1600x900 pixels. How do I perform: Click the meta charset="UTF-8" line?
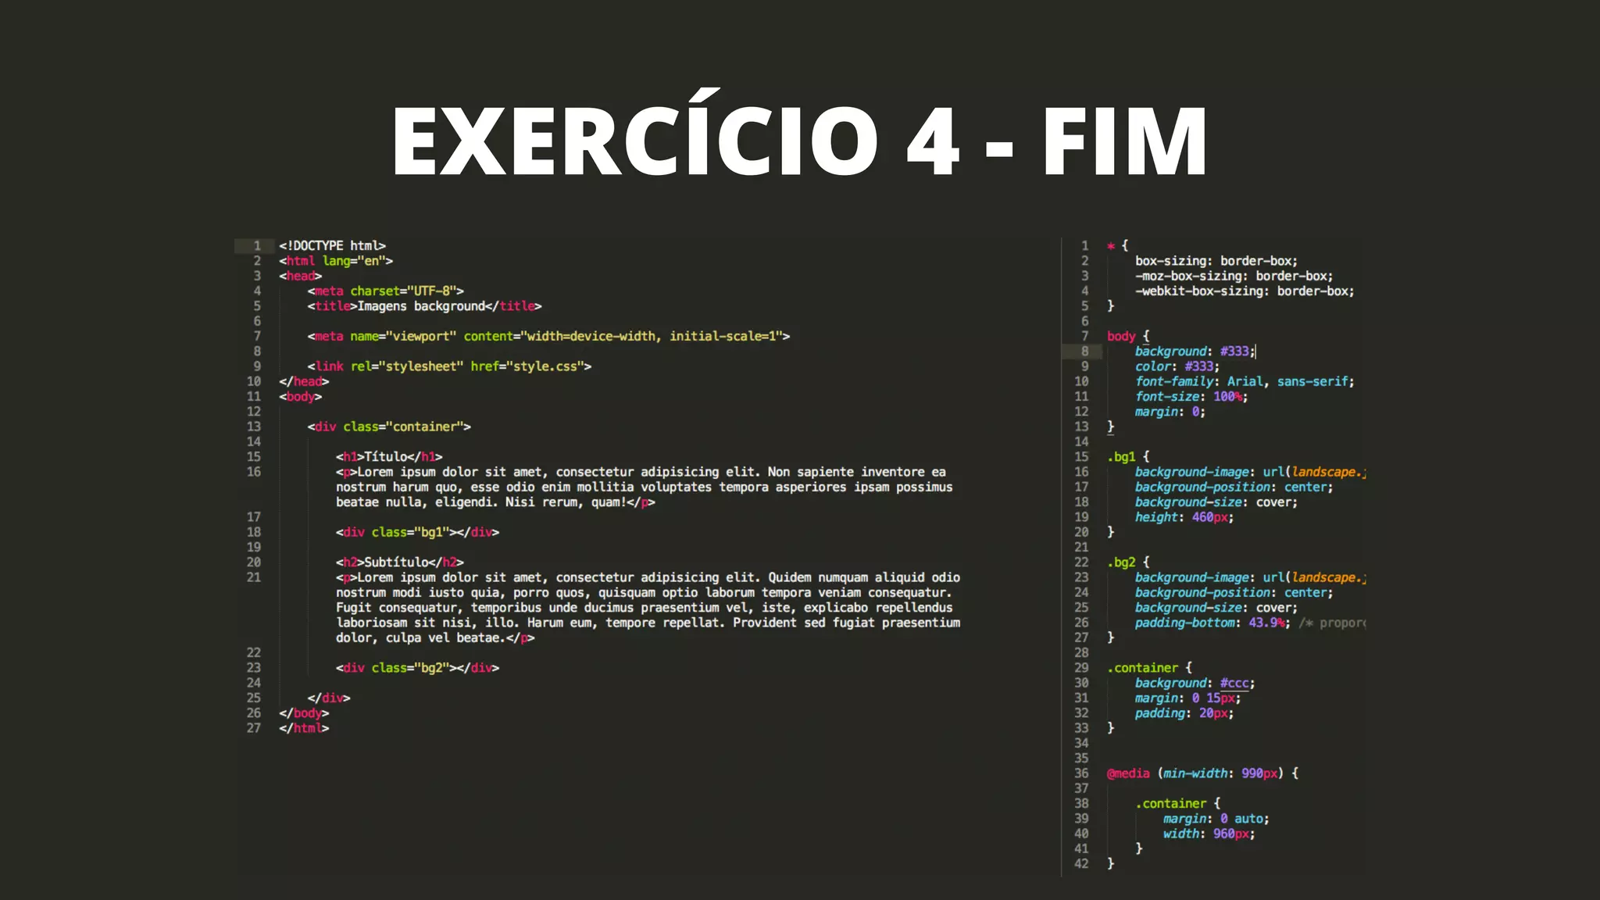pyautogui.click(x=385, y=291)
